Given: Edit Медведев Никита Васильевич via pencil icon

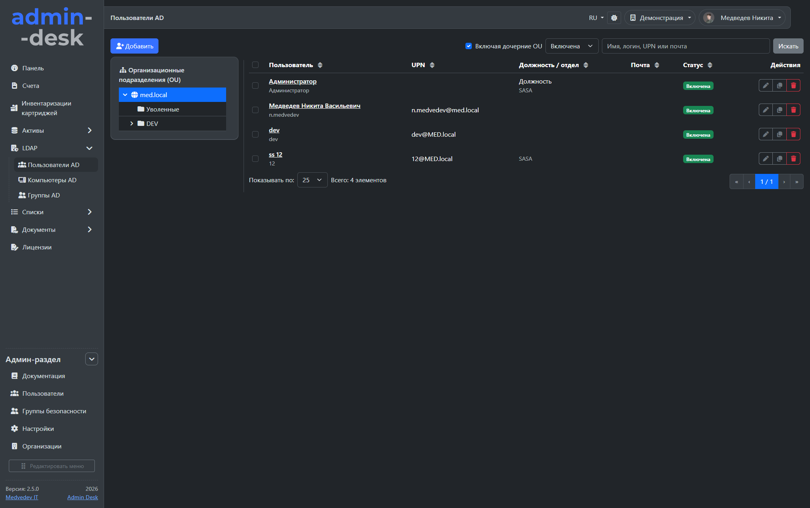Looking at the screenshot, I should click(766, 110).
